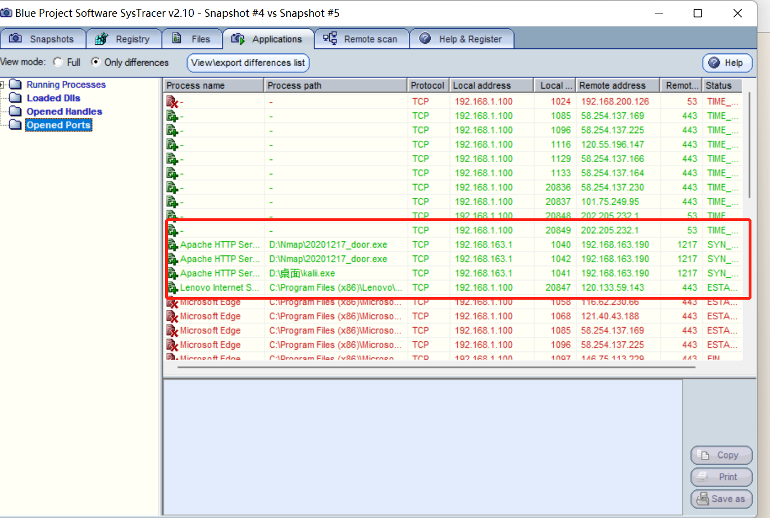770x518 pixels.
Task: Click the added icon for unnamed port 1085 row
Action: pyautogui.click(x=172, y=116)
